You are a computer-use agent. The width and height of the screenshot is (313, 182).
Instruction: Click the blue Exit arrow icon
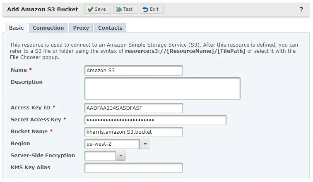(145, 9)
